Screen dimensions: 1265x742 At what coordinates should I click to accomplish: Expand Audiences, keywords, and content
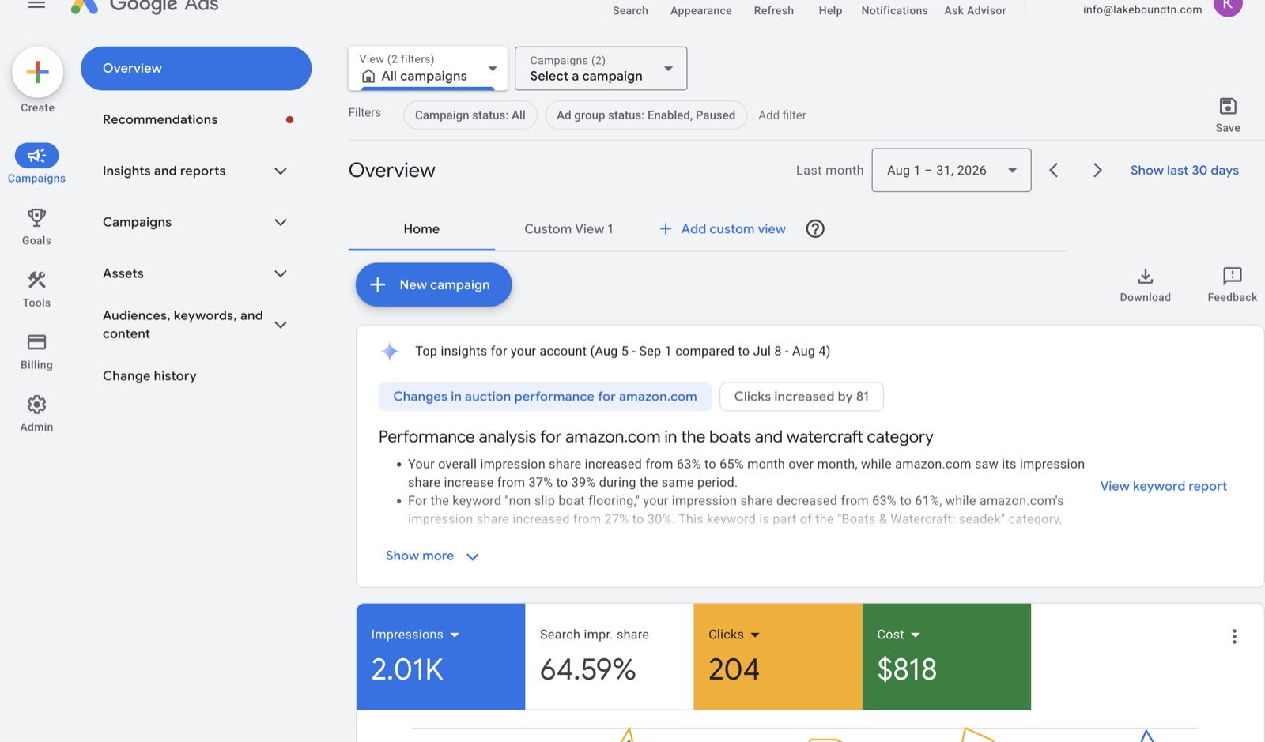point(280,324)
